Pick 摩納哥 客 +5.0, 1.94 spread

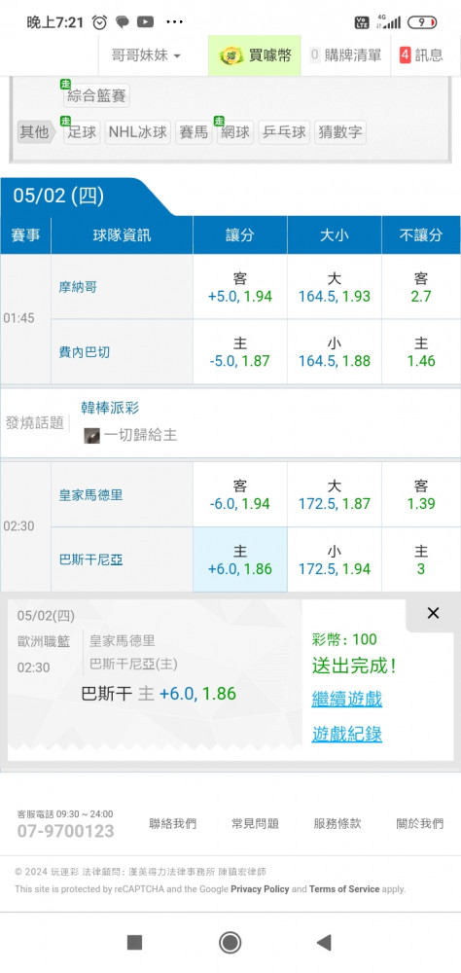click(x=240, y=287)
